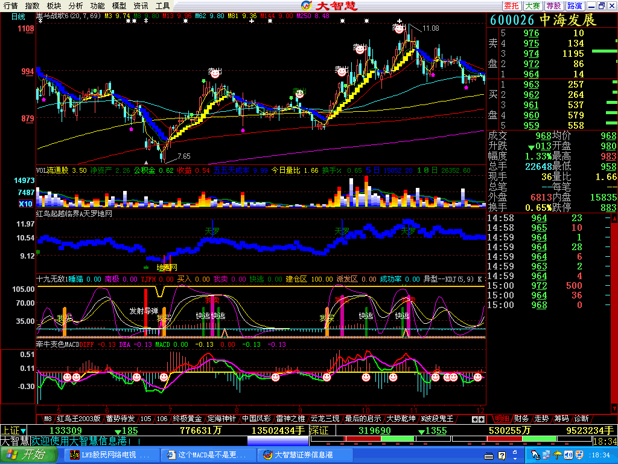Image resolution: width=618 pixels, height=464 pixels.
Task: Open the 行情 menu
Action: [11, 5]
